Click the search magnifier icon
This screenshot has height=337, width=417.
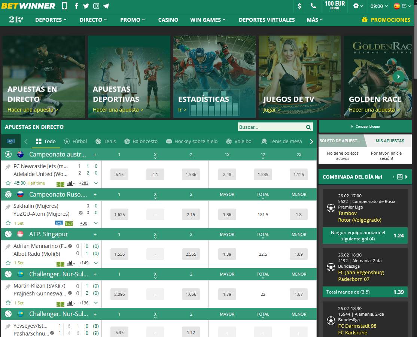pos(308,127)
